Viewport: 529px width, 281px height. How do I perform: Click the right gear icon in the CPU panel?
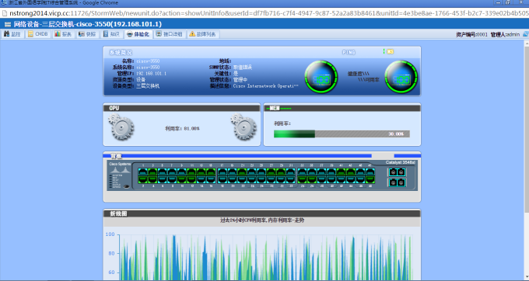click(243, 127)
